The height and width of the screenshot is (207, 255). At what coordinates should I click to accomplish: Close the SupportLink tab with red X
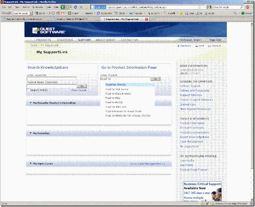[x=146, y=19]
